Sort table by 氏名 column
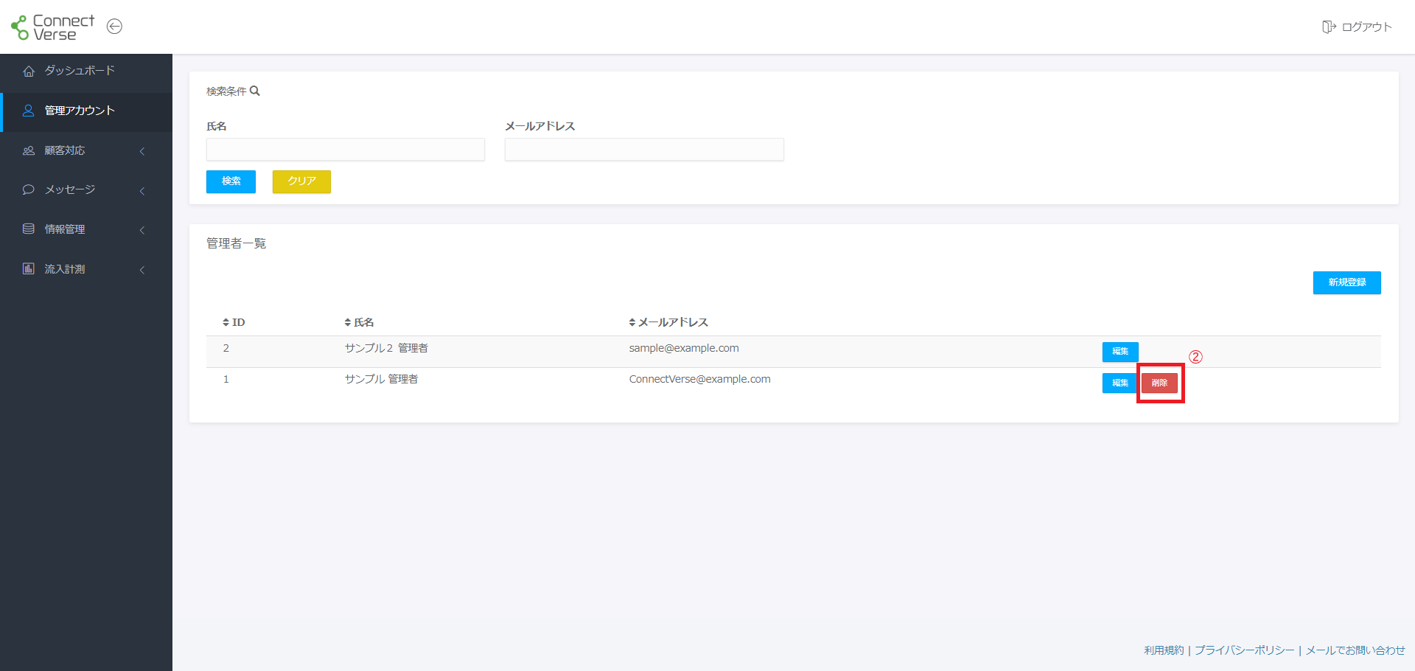 (x=359, y=322)
